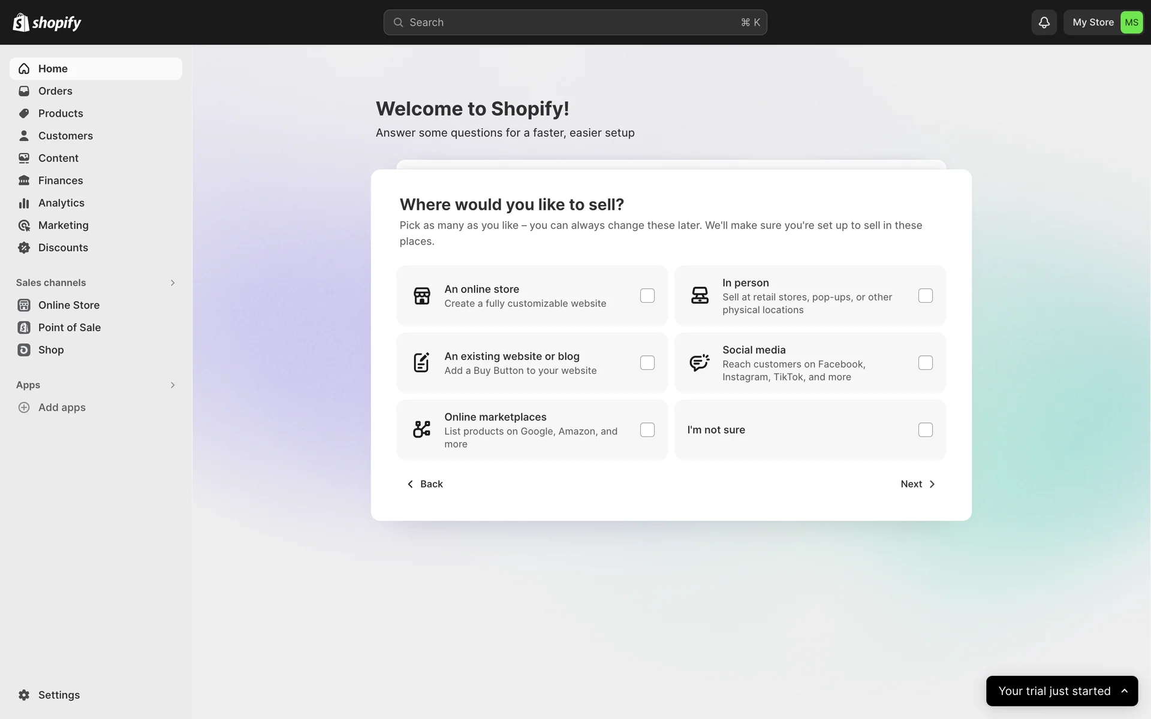
Task: Check the 'An online store' option
Action: 647,295
